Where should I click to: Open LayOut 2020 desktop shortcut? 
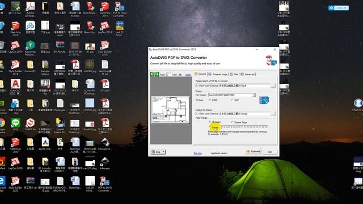click(x=15, y=164)
